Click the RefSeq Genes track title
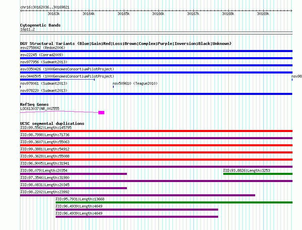This screenshot has height=230, width=302. (x=34, y=104)
